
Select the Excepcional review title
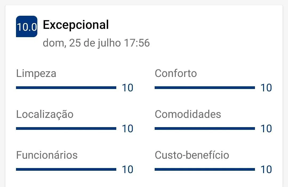pos(76,25)
